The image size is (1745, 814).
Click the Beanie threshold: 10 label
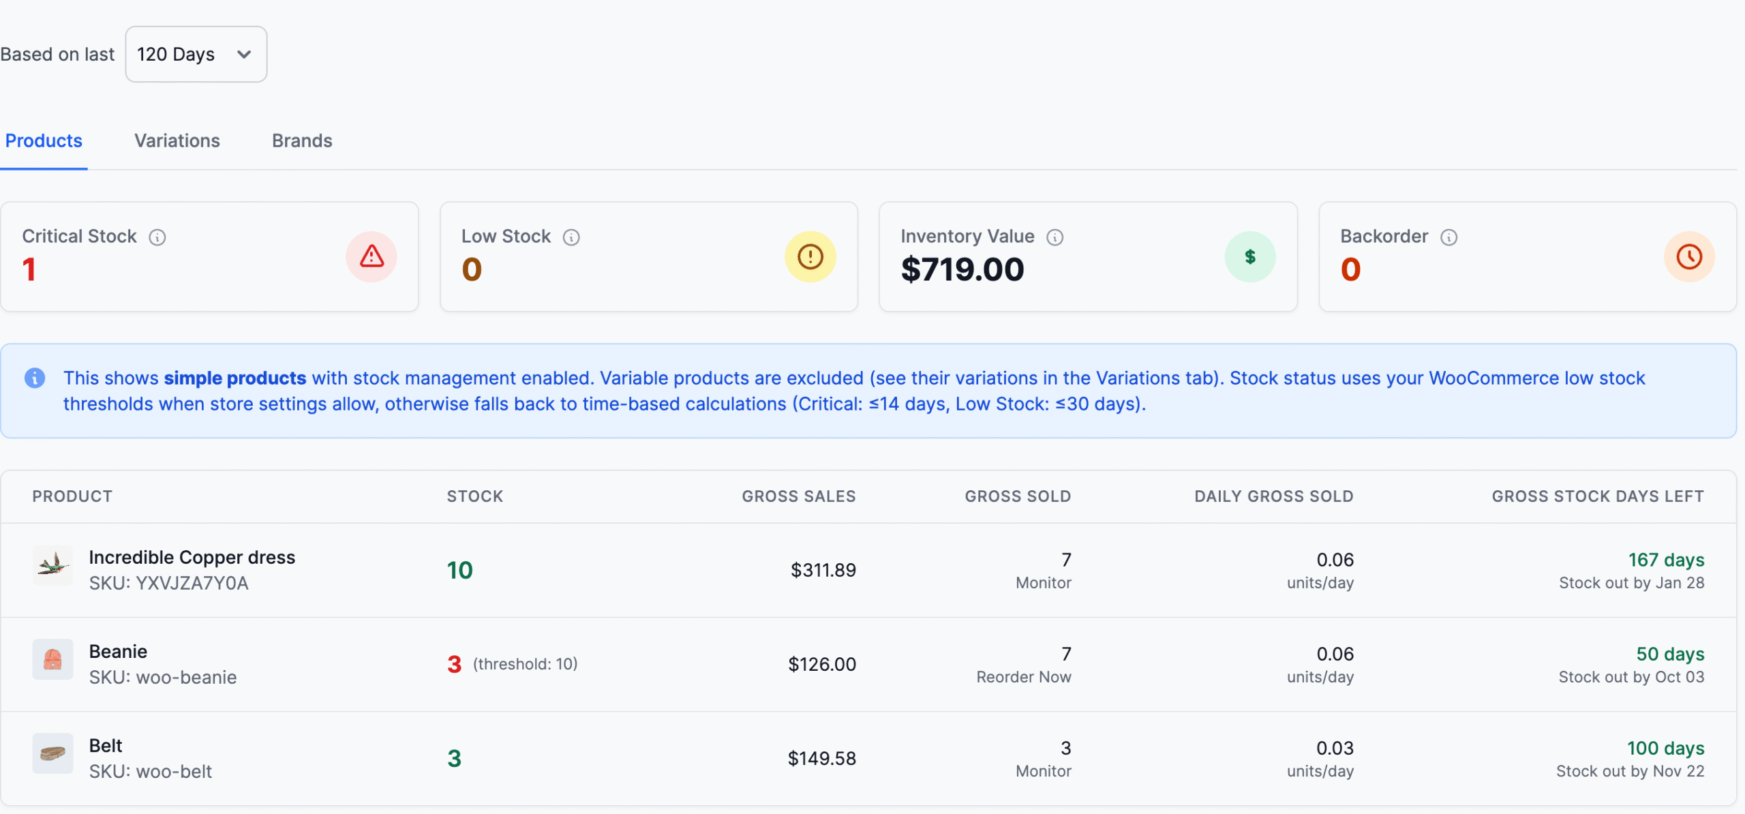[526, 663]
